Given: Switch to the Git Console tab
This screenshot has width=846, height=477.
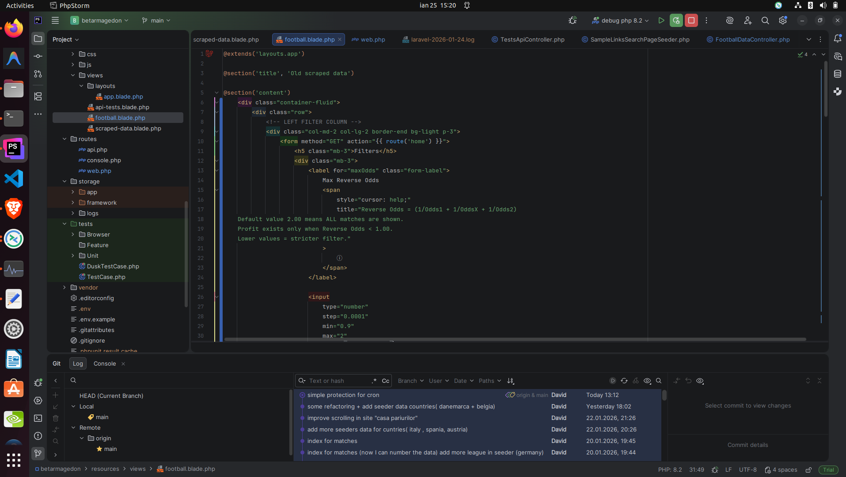Looking at the screenshot, I should (104, 363).
